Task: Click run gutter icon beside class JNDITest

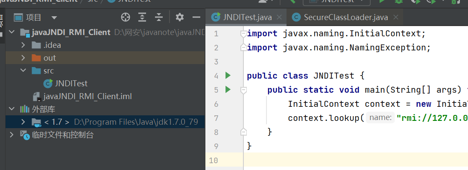Action: 228,76
